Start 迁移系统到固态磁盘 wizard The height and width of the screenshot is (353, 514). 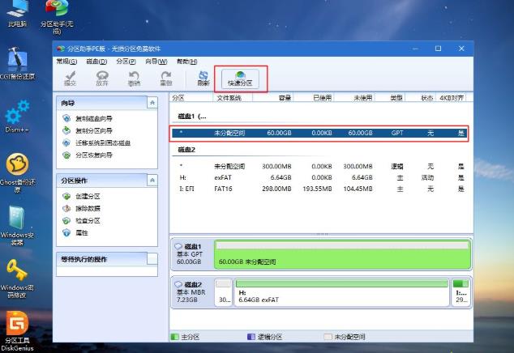click(x=97, y=142)
